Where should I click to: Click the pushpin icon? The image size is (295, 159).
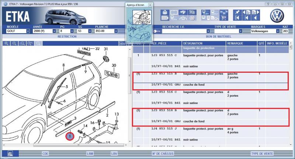click(x=237, y=13)
